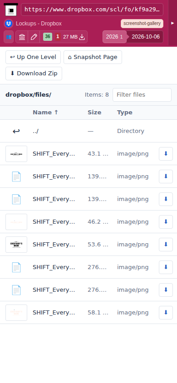Open the Lockups - Dropbox title
Image resolution: width=177 pixels, height=383 pixels.
[x=39, y=24]
